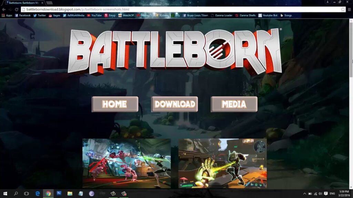Select the Battleborn browser tab
The width and height of the screenshot is (353, 198).
[24, 3]
